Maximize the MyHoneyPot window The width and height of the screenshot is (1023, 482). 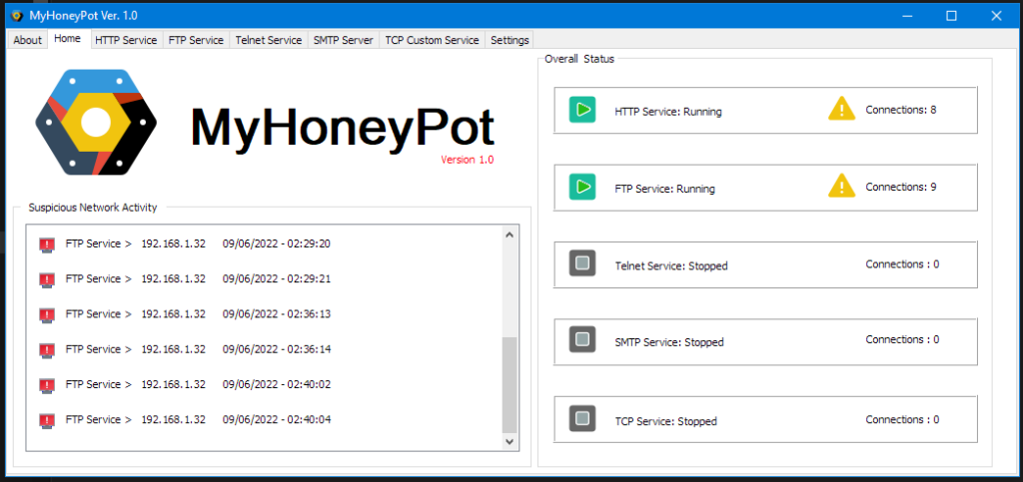click(952, 16)
